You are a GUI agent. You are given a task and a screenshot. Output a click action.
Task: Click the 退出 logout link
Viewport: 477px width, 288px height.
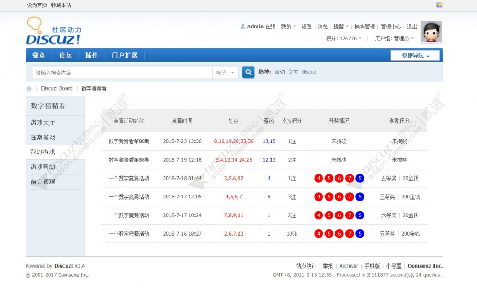click(412, 27)
